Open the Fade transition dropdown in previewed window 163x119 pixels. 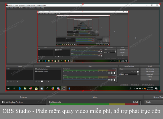(129, 69)
